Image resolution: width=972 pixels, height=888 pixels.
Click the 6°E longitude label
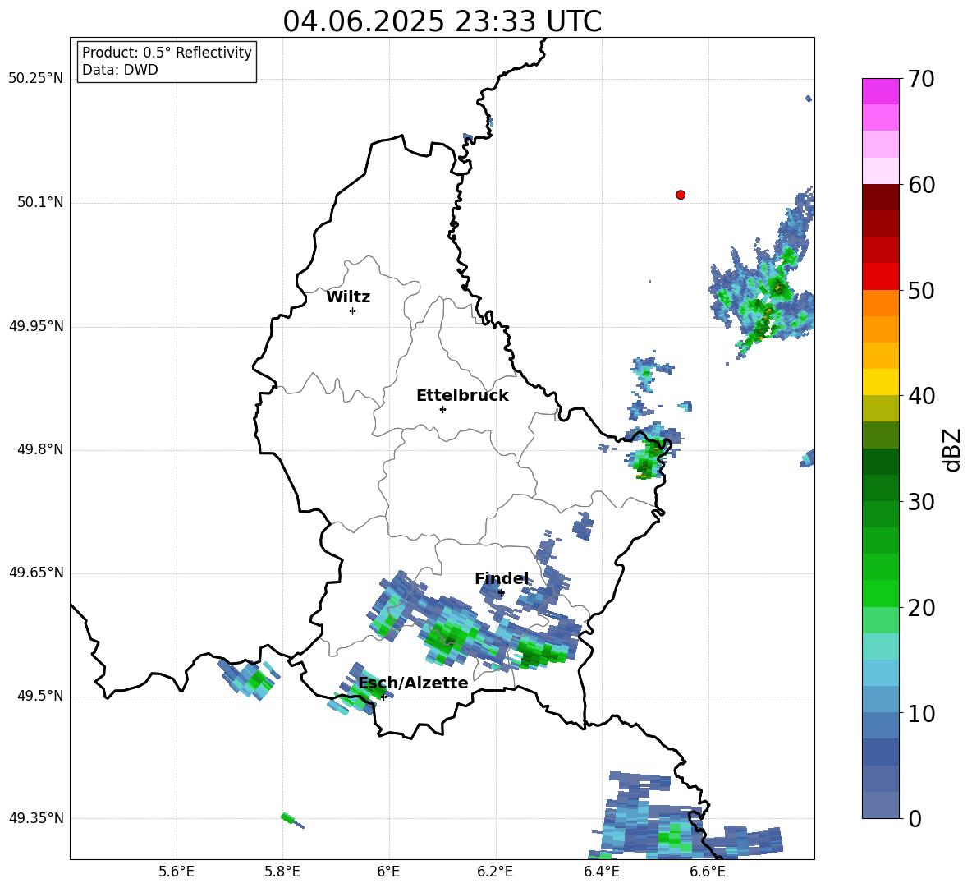[388, 872]
